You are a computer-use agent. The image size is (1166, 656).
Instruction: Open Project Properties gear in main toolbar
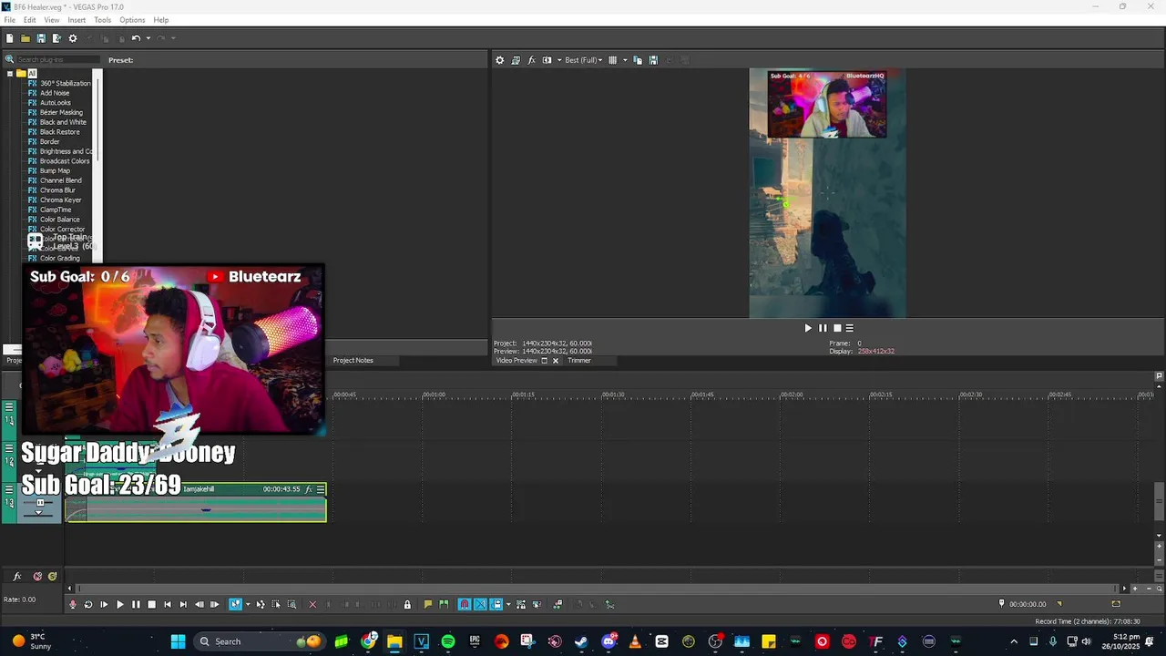tap(73, 38)
